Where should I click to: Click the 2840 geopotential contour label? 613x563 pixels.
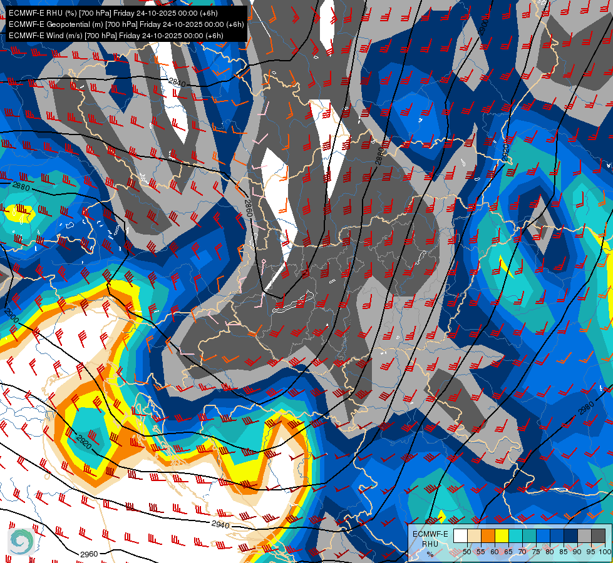[x=177, y=83]
